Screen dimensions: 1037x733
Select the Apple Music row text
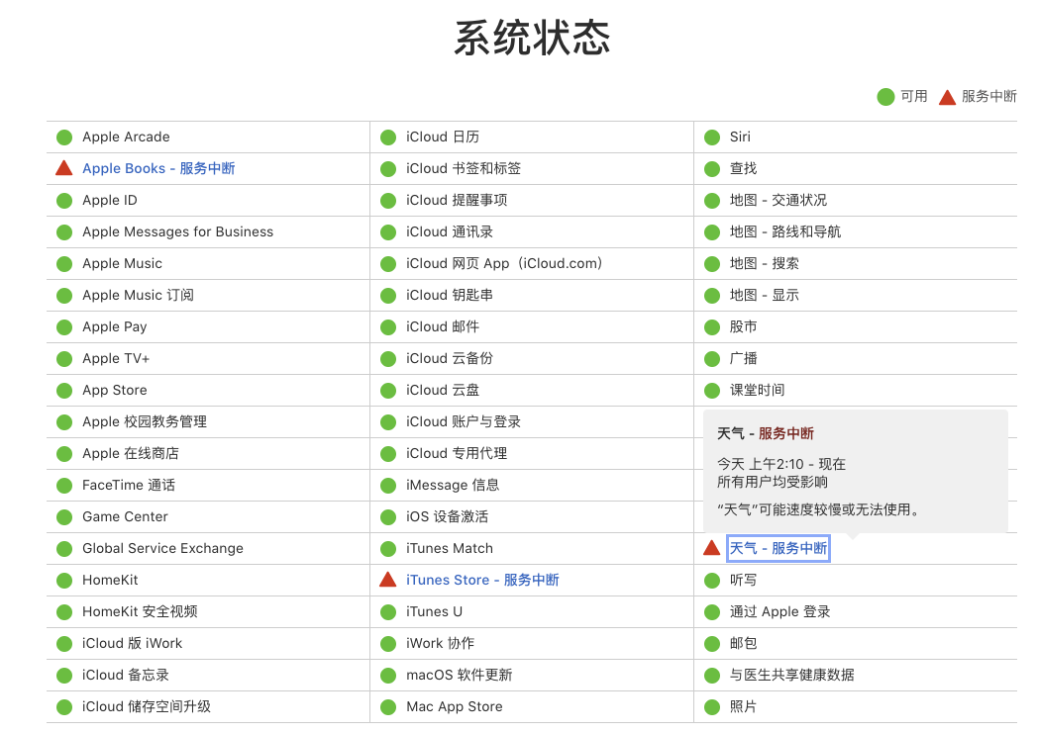[x=123, y=263]
